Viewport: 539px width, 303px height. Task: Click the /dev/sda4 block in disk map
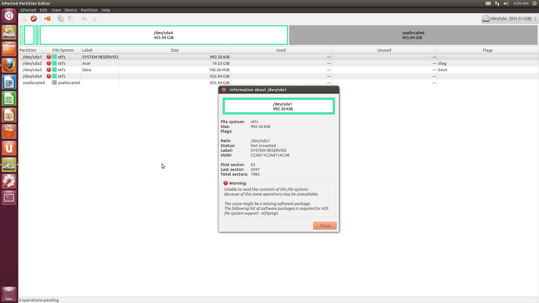pos(164,35)
